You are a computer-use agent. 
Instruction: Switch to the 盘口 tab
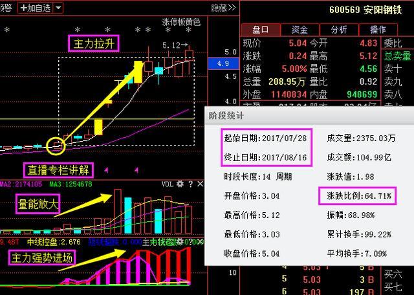261,30
